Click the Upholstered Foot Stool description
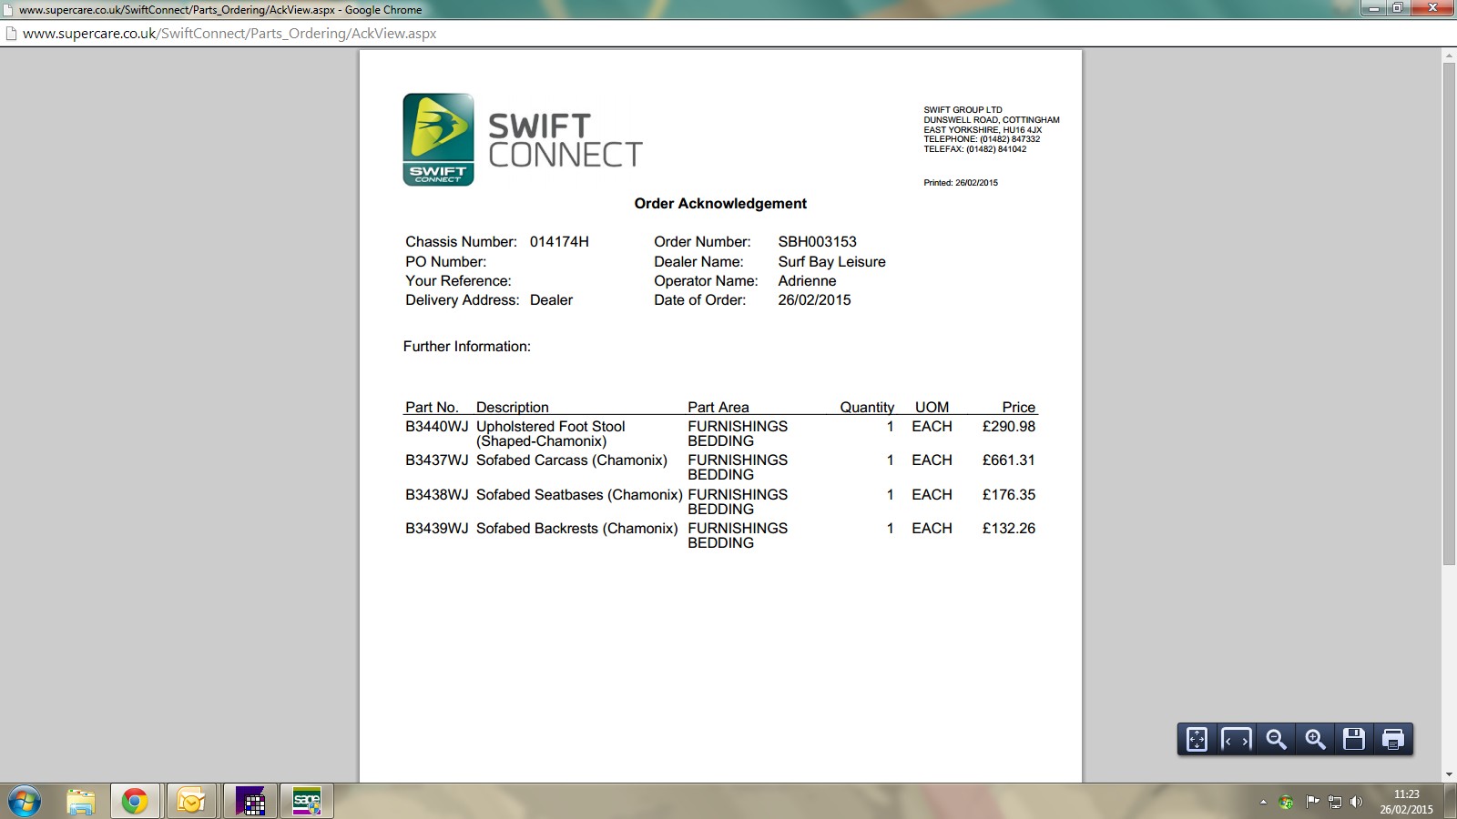Image resolution: width=1457 pixels, height=819 pixels. [551, 434]
